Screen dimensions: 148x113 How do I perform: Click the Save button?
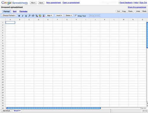41,3
